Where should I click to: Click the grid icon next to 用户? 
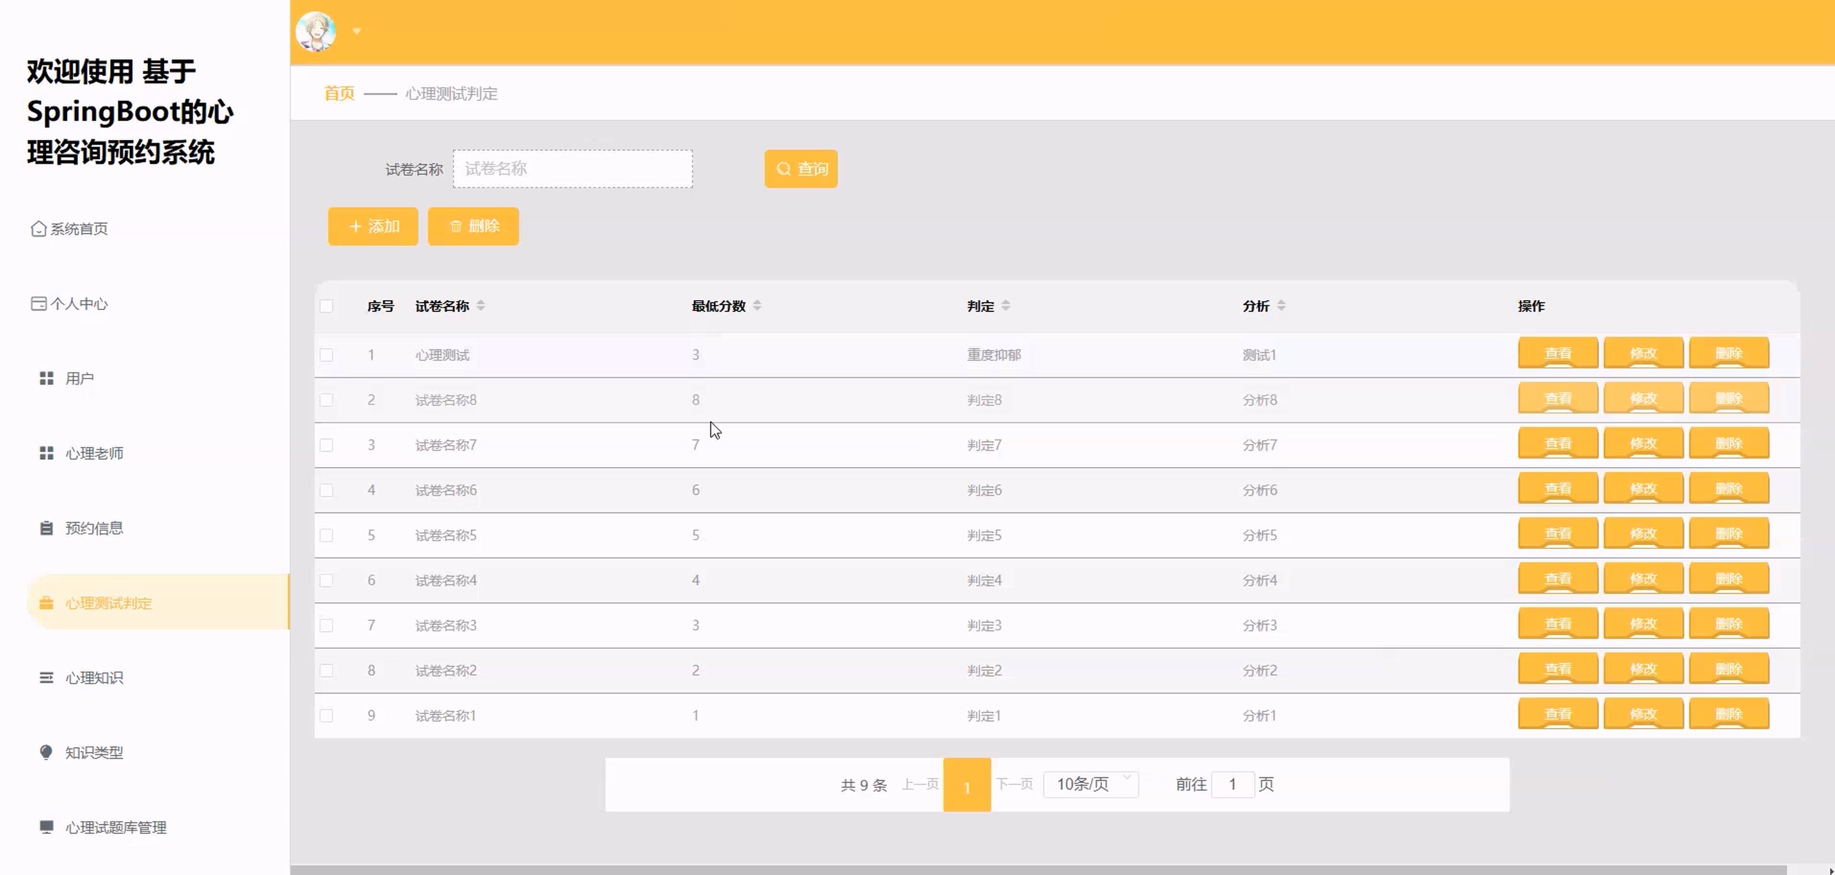pyautogui.click(x=46, y=379)
